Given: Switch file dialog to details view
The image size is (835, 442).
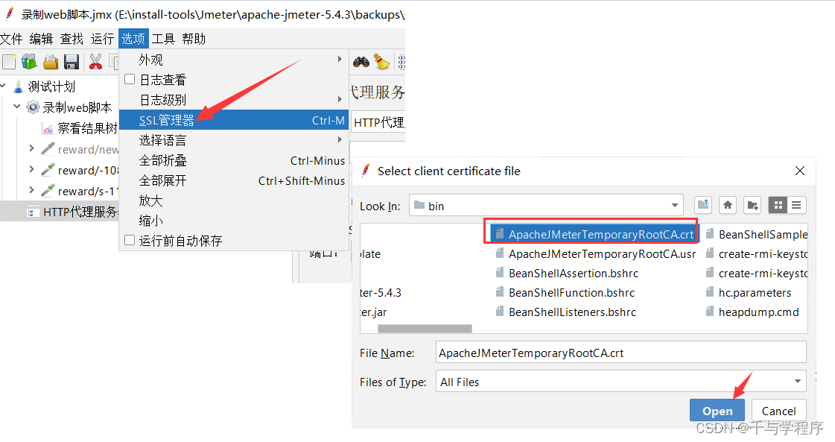Looking at the screenshot, I should click(797, 205).
